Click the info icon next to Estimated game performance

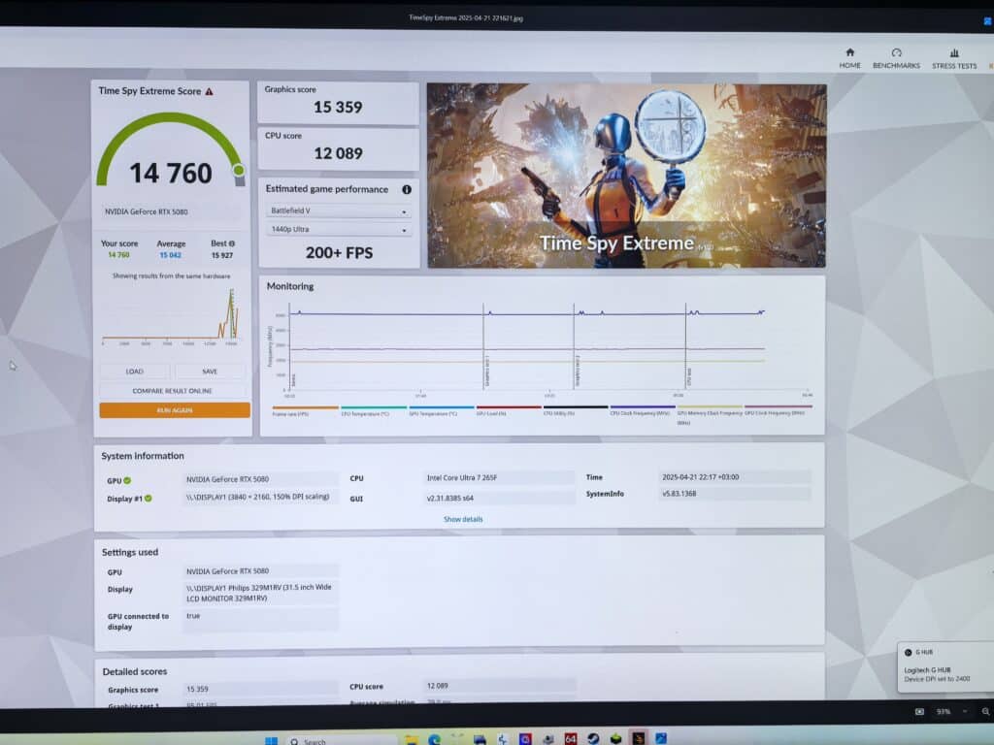pos(407,189)
